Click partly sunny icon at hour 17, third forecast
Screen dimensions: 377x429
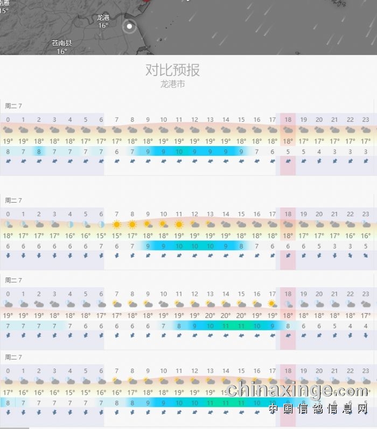click(272, 304)
